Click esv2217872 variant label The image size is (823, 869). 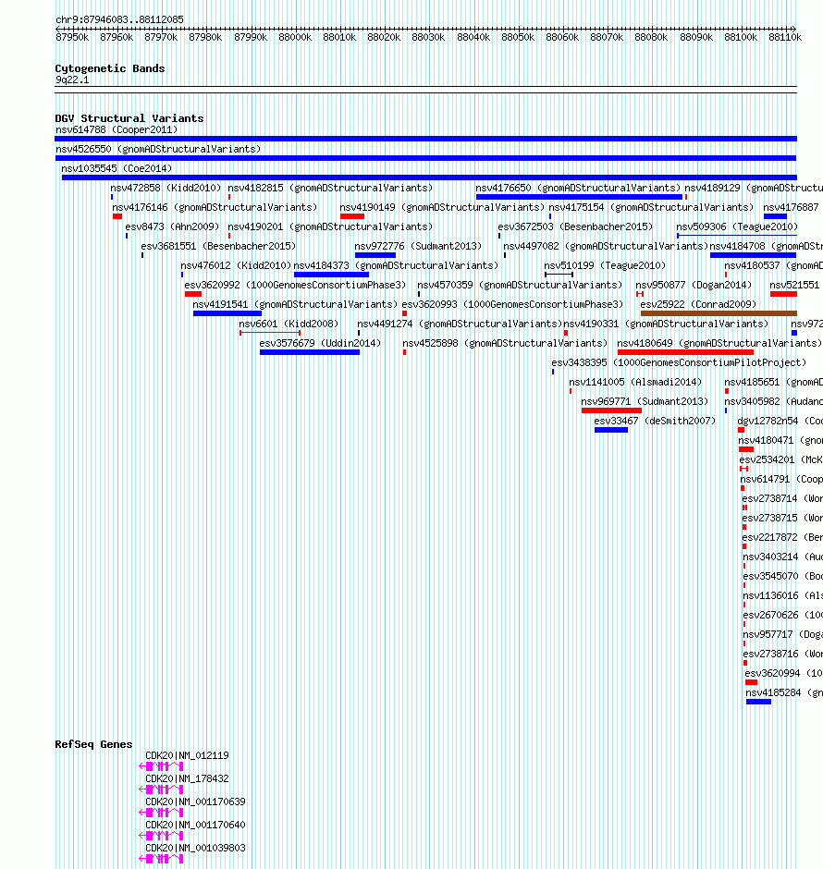(782, 537)
